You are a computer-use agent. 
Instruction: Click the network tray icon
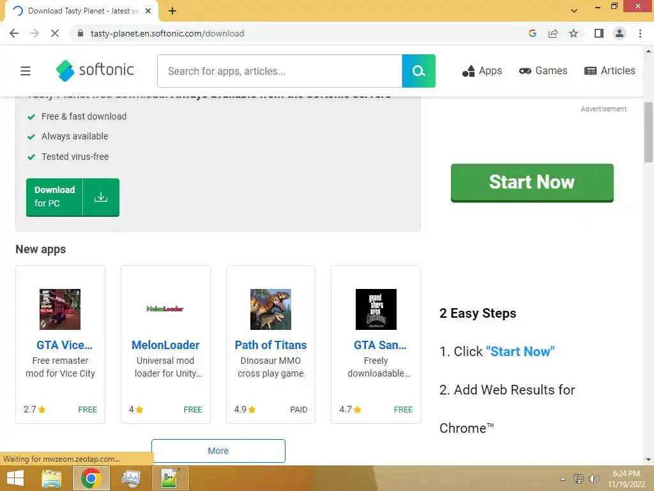coord(579,479)
